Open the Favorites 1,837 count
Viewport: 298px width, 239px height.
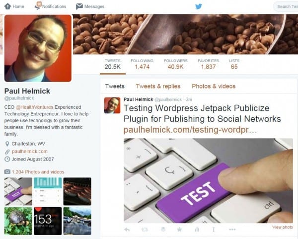(x=208, y=64)
